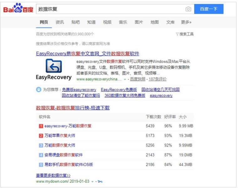Switch to the 视频 tab
238x188 pixels.
click(x=107, y=22)
